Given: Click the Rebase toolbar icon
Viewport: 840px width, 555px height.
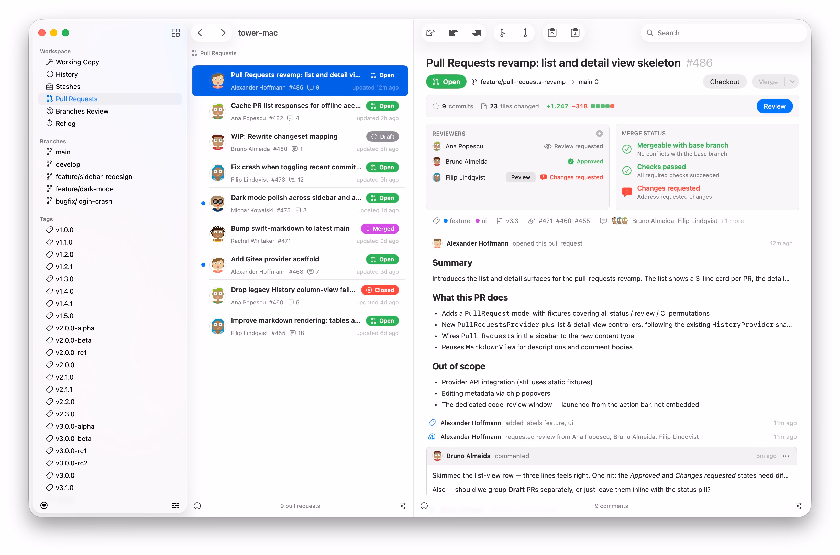Looking at the screenshot, I should coord(525,33).
